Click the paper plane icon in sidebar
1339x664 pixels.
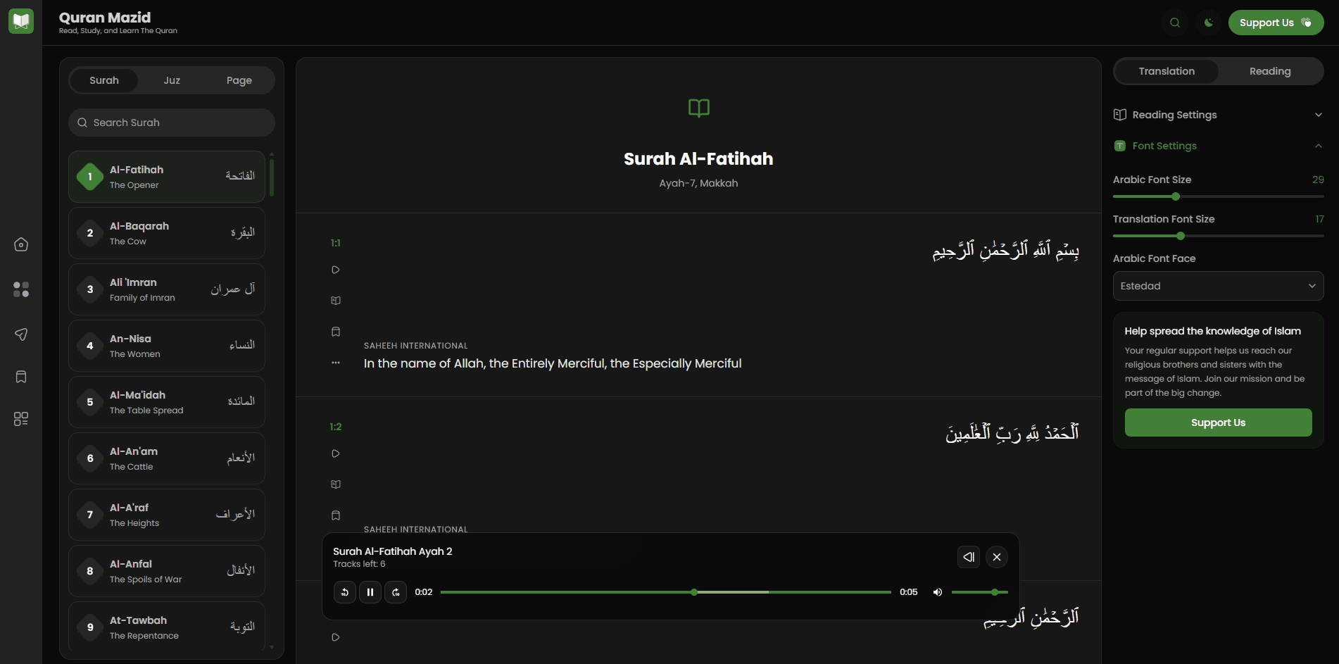tap(21, 334)
